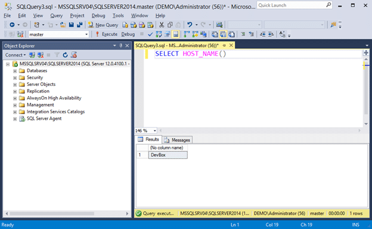Click the Decrease Indent icon
Screen dimensions: 372x229
(263, 35)
